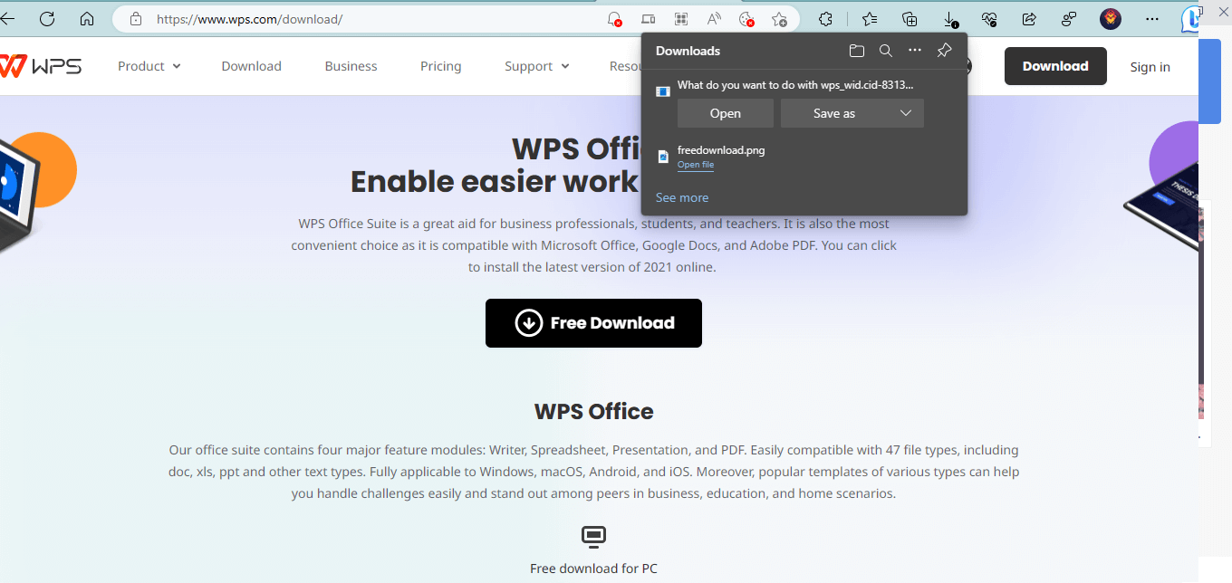This screenshot has width=1232, height=583.
Task: Refresh the page with the reload icon
Action: tap(47, 18)
